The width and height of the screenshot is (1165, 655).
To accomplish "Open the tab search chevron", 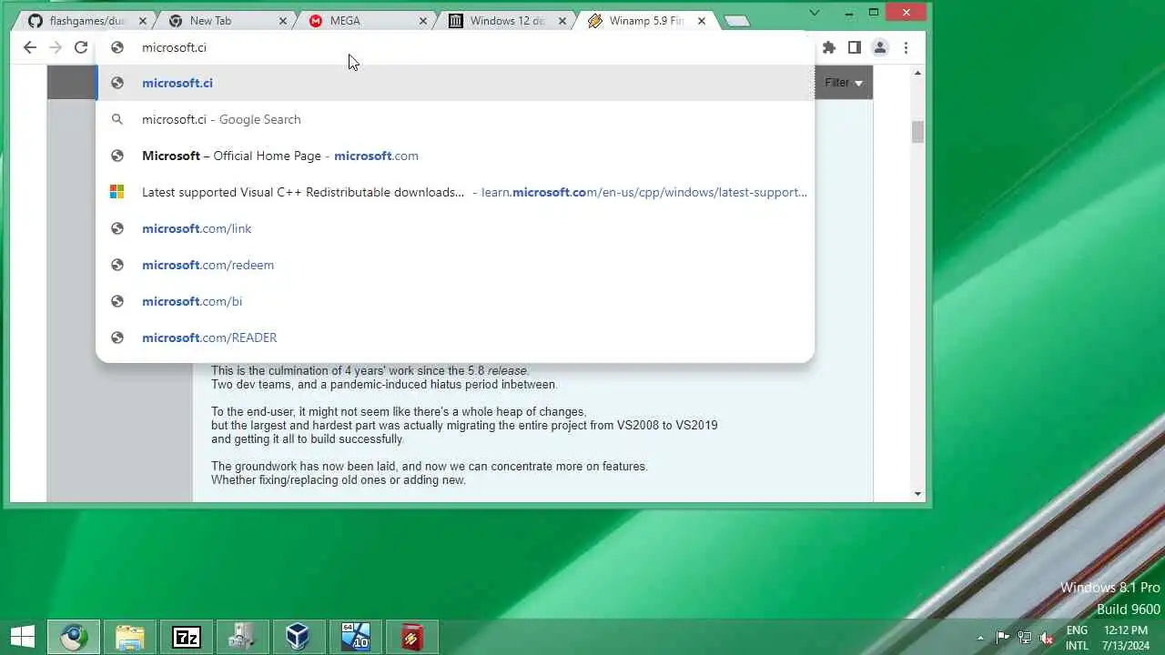I will [815, 12].
